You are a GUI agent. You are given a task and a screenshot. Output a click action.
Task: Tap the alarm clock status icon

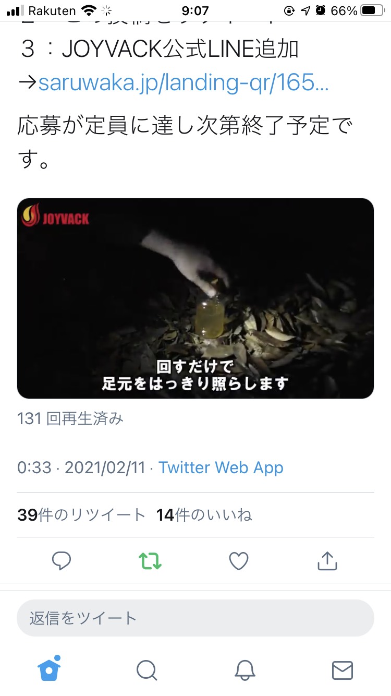pyautogui.click(x=321, y=10)
